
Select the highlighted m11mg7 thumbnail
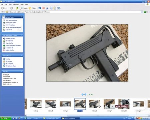80,105
